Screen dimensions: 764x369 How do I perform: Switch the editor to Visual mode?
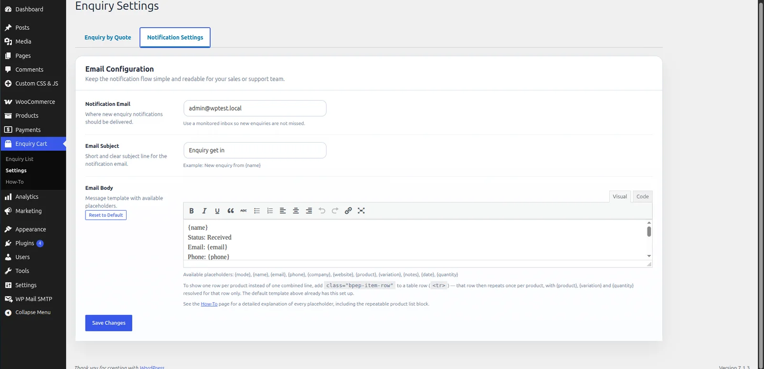(x=620, y=196)
